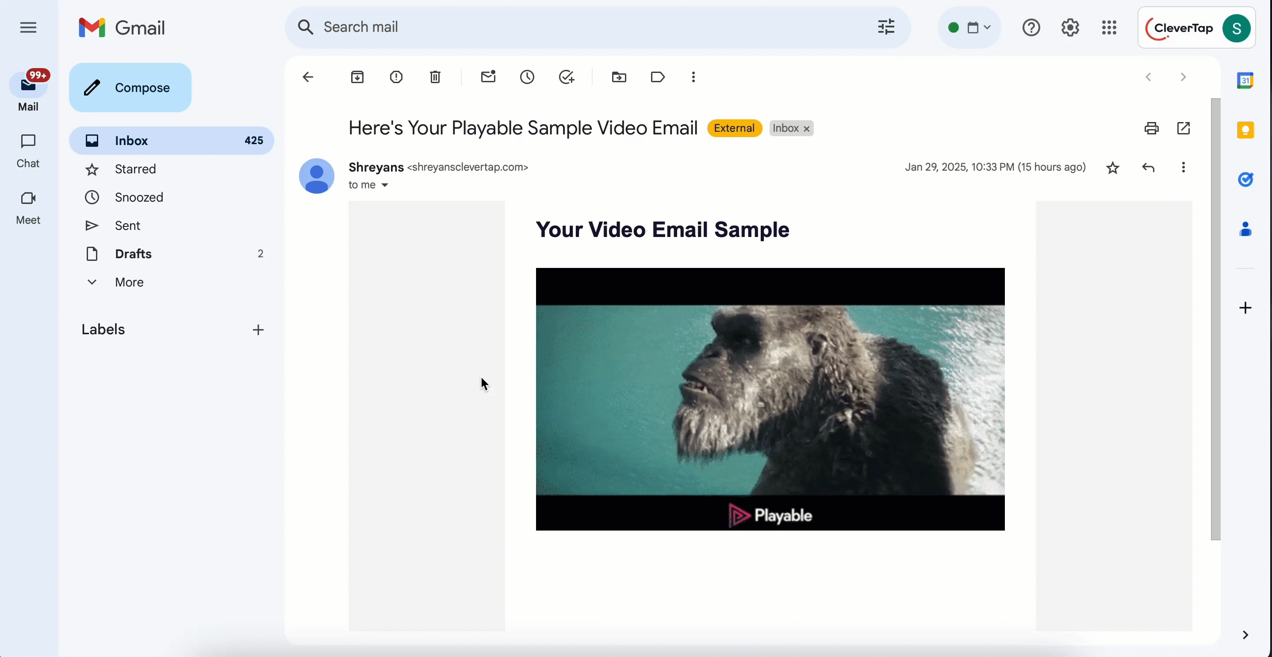Click the email subject heading

pos(523,128)
